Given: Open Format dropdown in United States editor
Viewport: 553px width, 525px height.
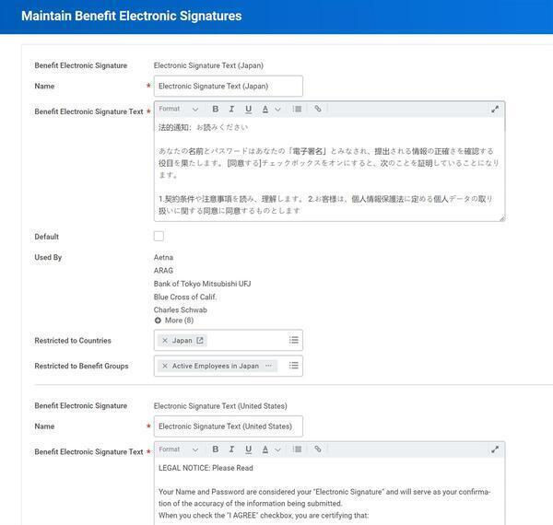Looking at the screenshot, I should click(x=179, y=449).
